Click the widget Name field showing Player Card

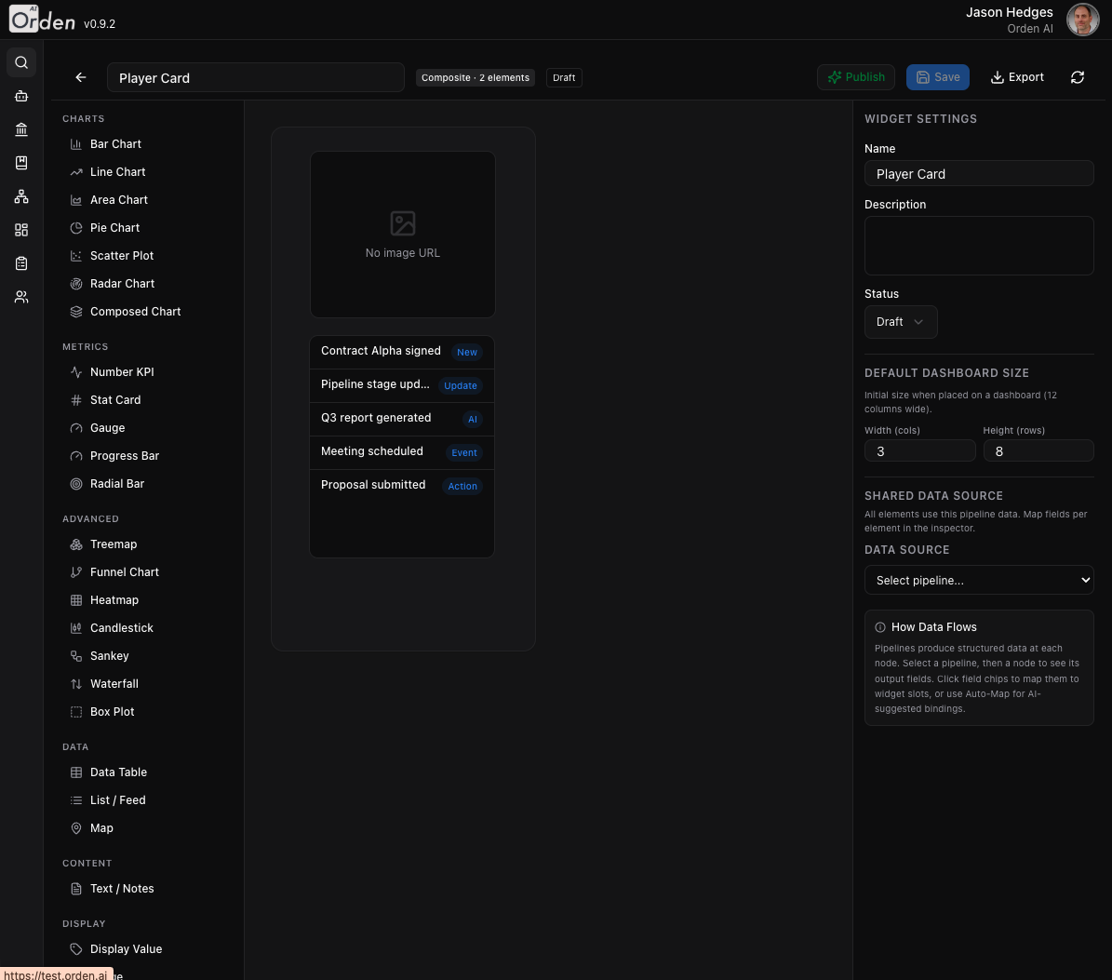coord(979,173)
